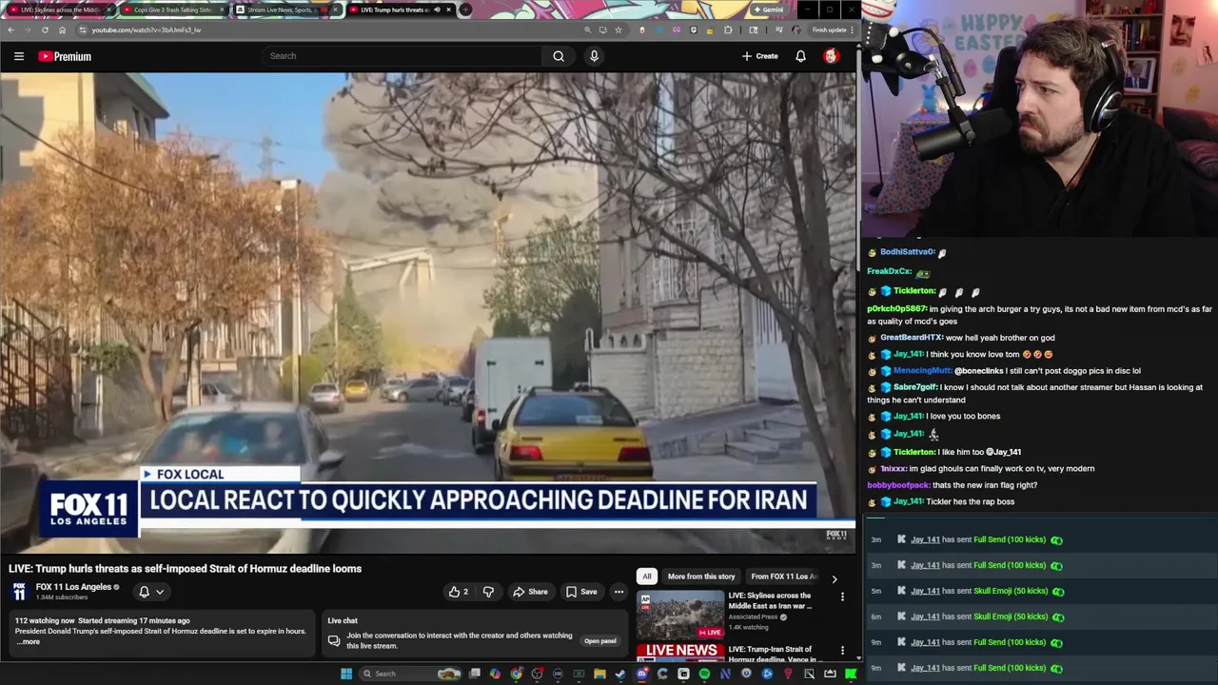
Task: Open the live chat panel
Action: coord(599,640)
